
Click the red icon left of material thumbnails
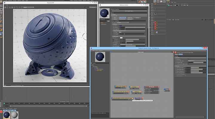click(1, 112)
